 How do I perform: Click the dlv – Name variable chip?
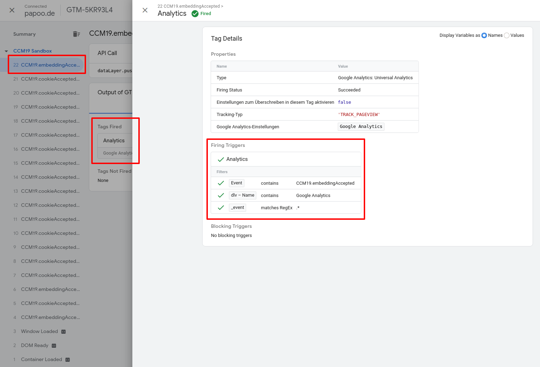[242, 195]
